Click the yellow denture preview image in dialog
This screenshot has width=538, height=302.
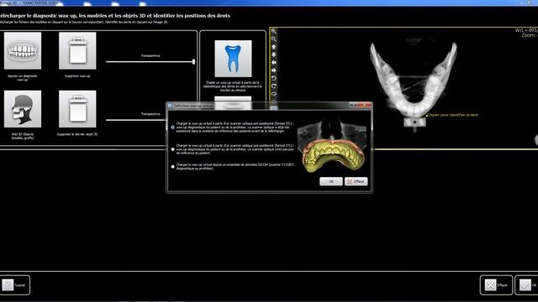point(333,145)
